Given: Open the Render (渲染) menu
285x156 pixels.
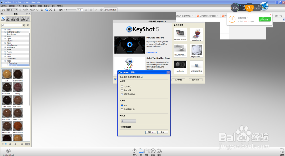Looking at the screenshot, I should [33, 6].
